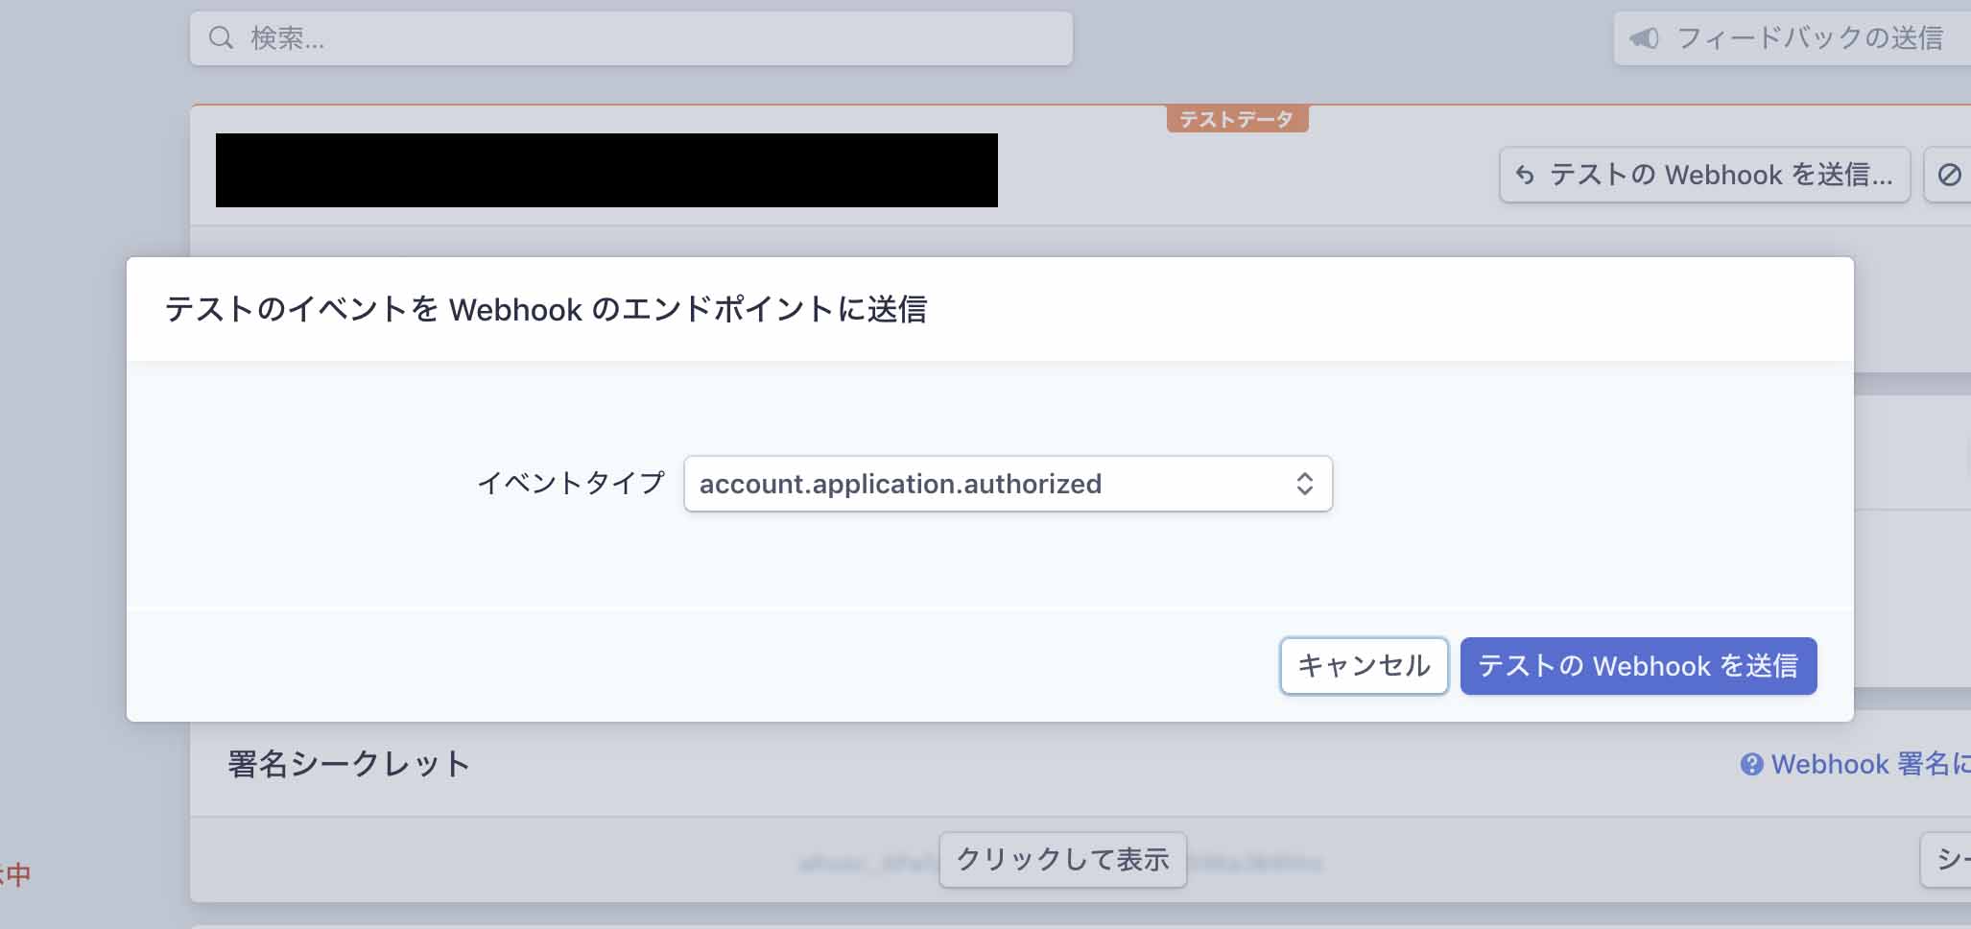
Task: Click the megaphone feedback icon
Action: pos(1645,38)
